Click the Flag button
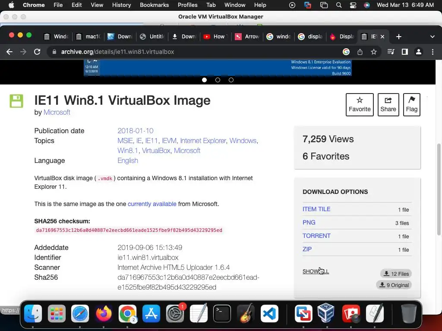 pos(411,105)
